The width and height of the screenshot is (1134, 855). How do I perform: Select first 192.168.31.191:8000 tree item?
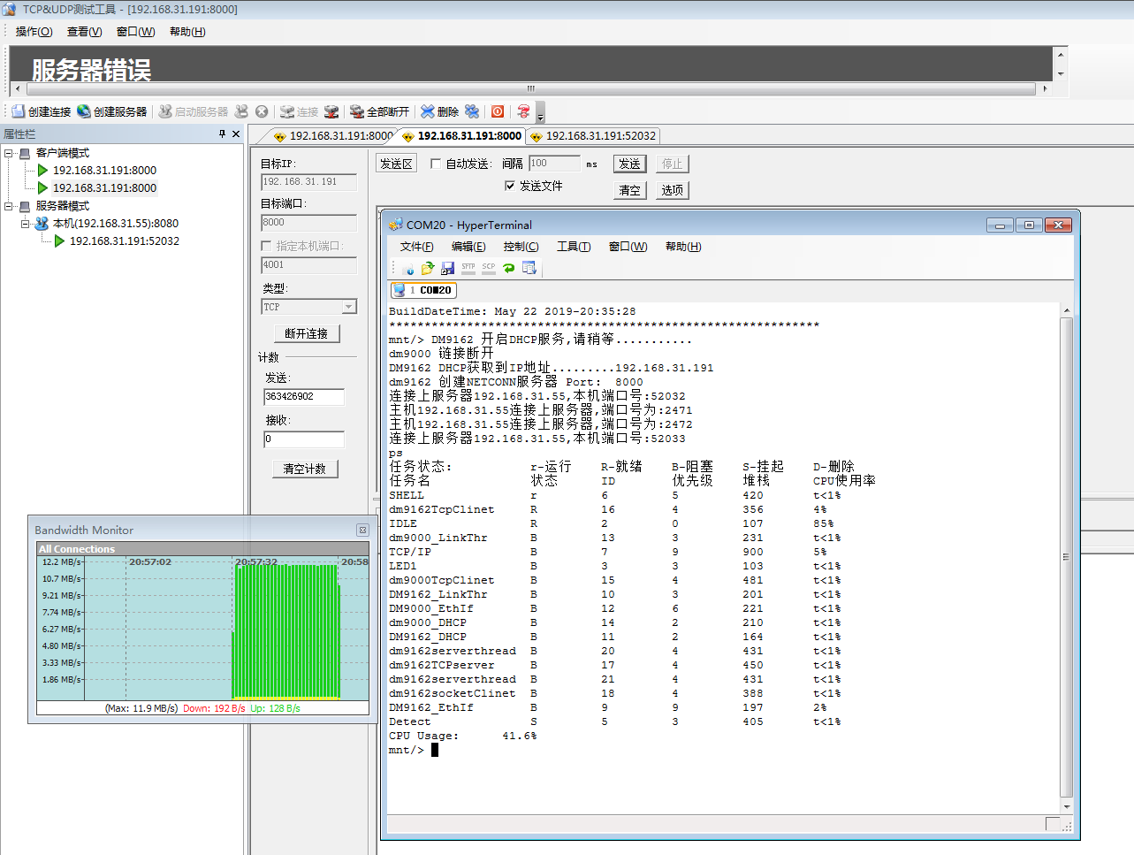tap(104, 171)
